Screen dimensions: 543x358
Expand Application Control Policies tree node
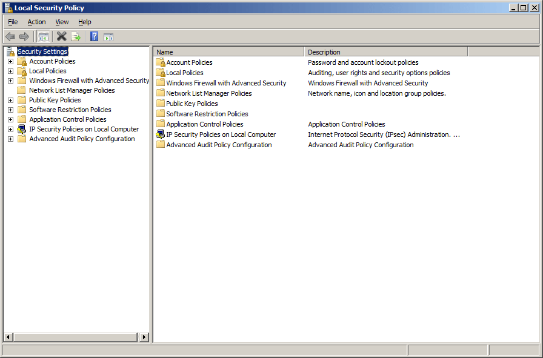point(11,120)
